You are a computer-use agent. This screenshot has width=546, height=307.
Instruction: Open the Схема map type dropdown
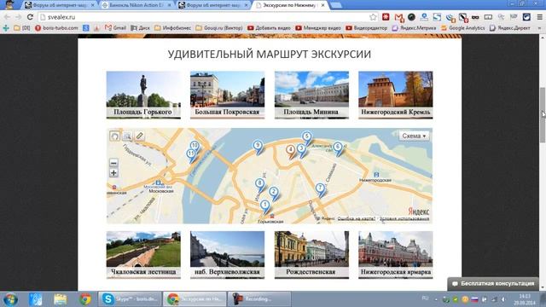click(414, 136)
